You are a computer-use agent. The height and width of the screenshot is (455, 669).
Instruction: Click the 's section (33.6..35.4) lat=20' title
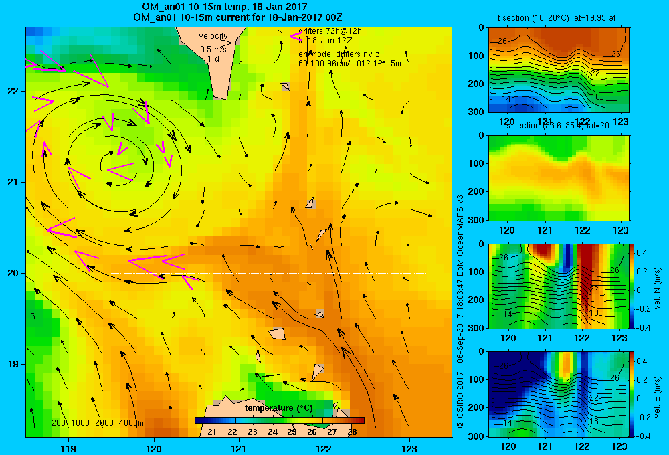click(558, 126)
